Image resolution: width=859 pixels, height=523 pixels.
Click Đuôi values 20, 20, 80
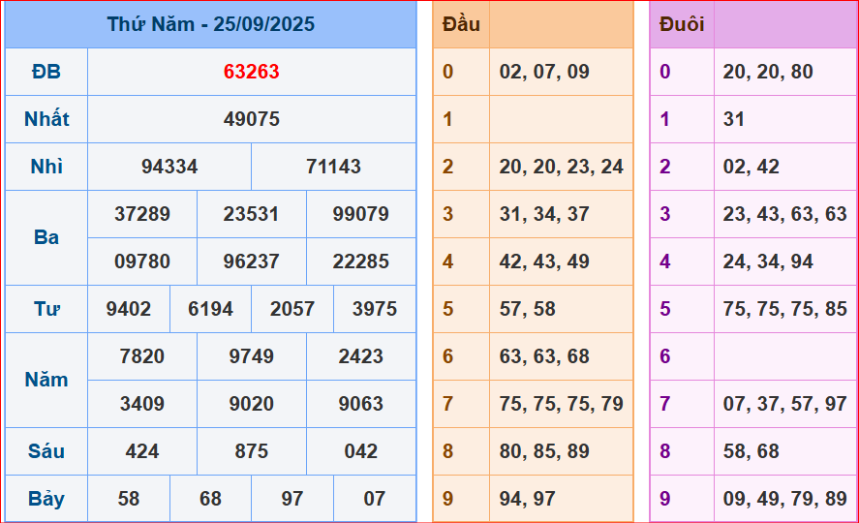click(768, 72)
